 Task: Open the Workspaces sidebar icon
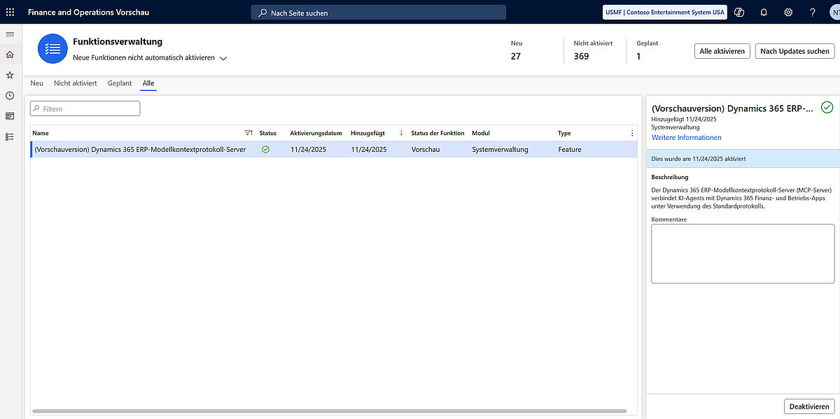pyautogui.click(x=10, y=115)
